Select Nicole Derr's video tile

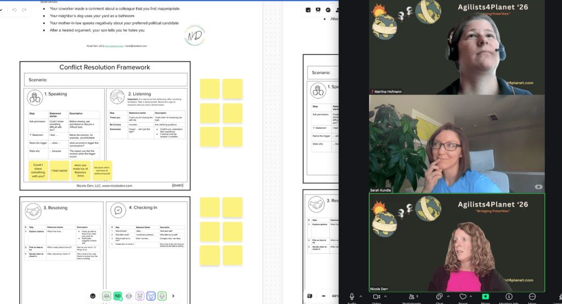457,243
